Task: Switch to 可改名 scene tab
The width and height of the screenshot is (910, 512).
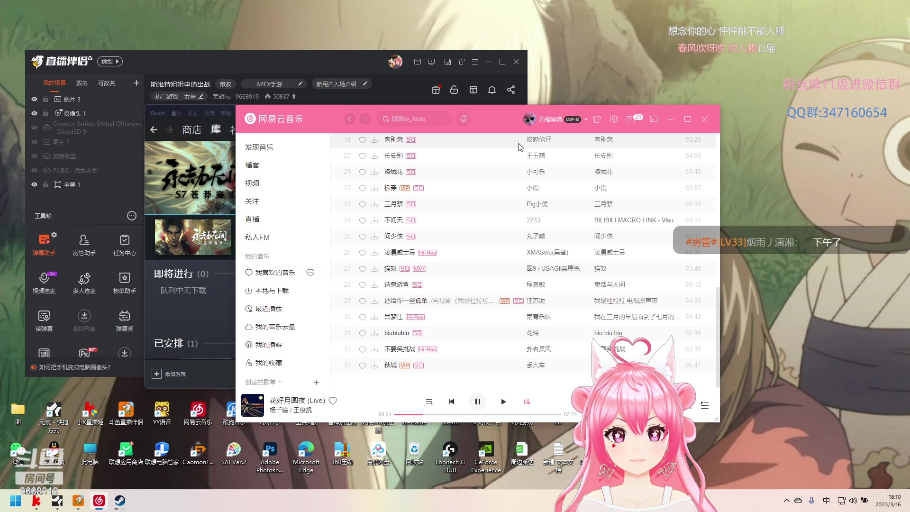Action: [x=106, y=83]
